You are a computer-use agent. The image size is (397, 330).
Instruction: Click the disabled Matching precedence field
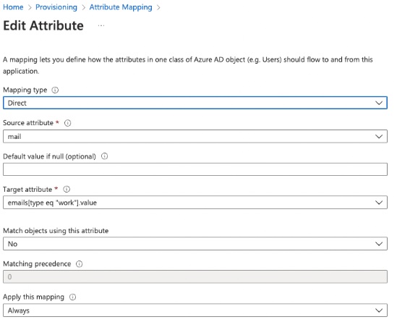[x=195, y=276]
